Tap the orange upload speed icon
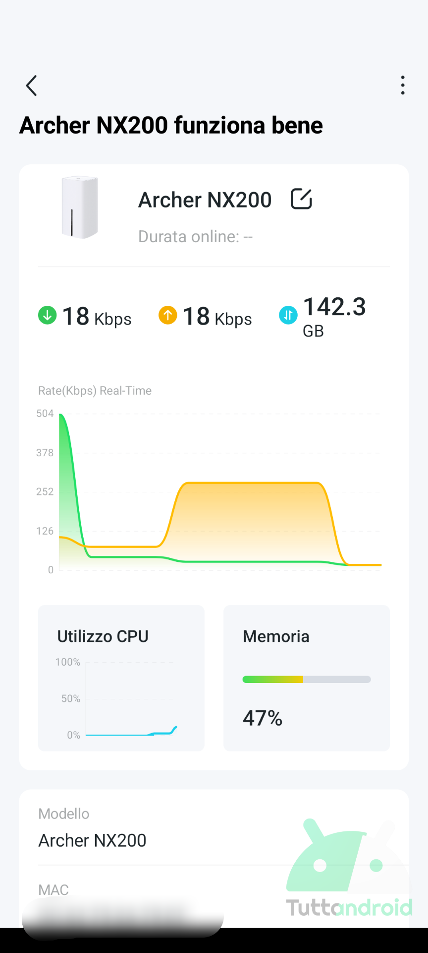The width and height of the screenshot is (428, 953). pyautogui.click(x=168, y=315)
